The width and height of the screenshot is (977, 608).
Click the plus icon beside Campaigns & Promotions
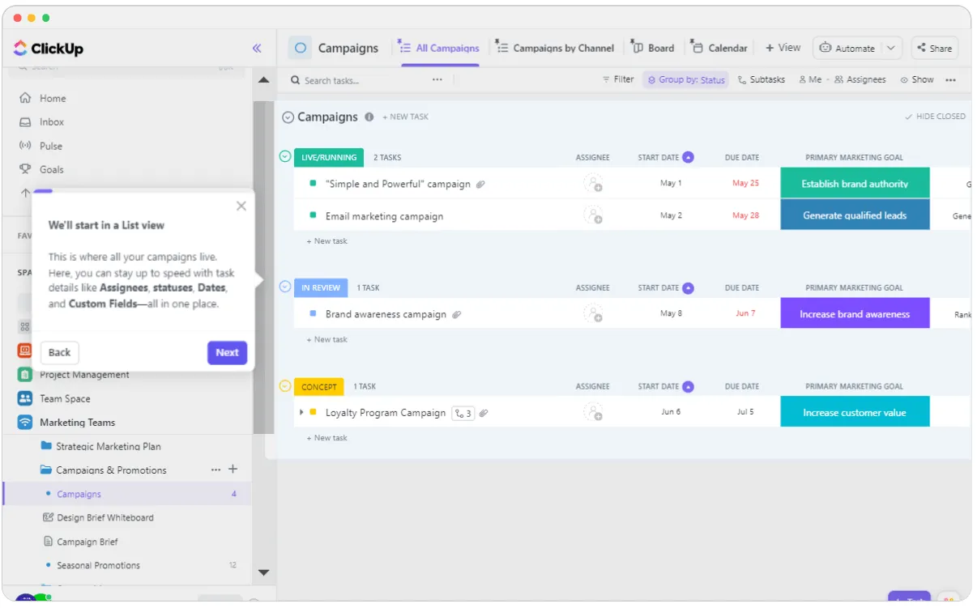tap(233, 469)
